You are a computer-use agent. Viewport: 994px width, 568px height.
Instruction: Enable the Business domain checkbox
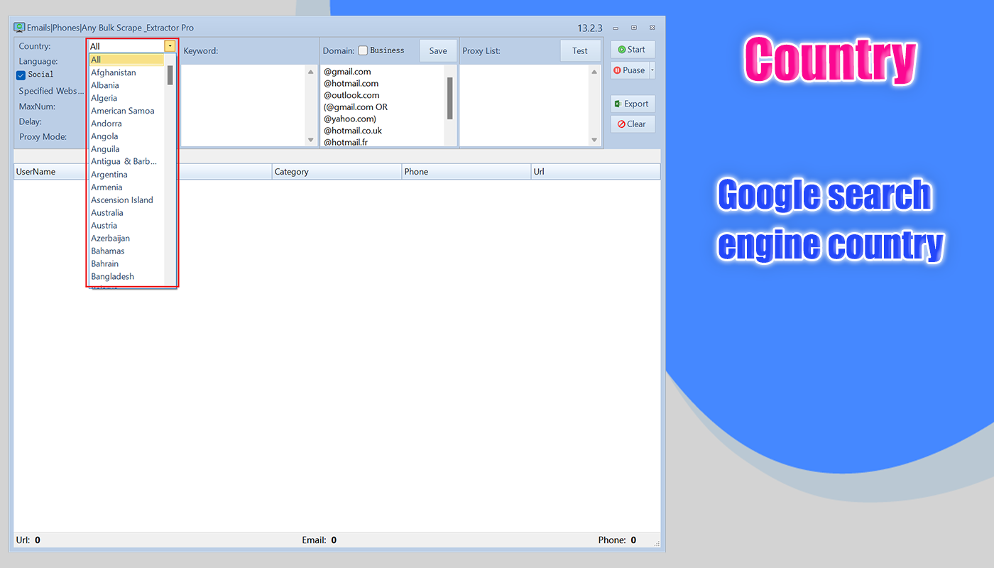coord(363,50)
